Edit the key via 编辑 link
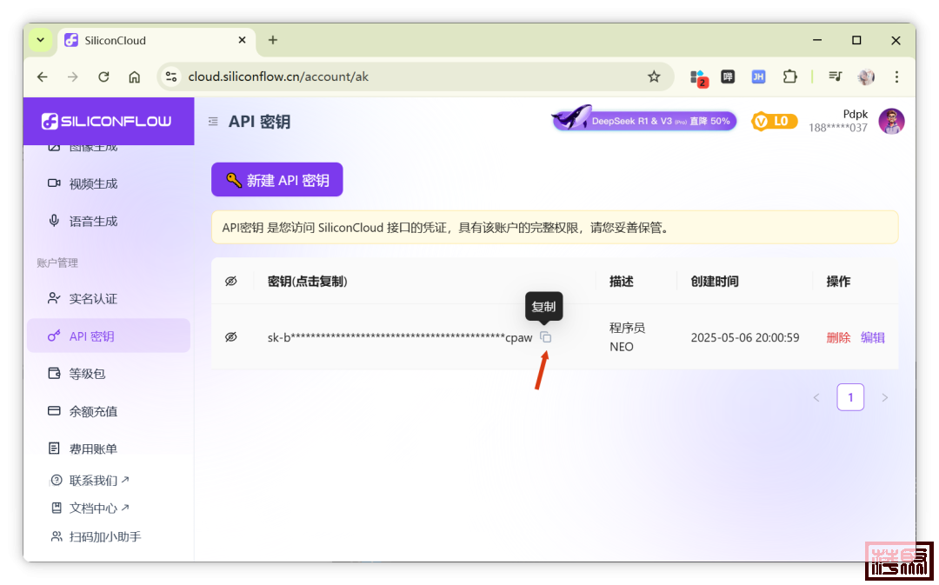This screenshot has width=939, height=585. pyautogui.click(x=873, y=338)
